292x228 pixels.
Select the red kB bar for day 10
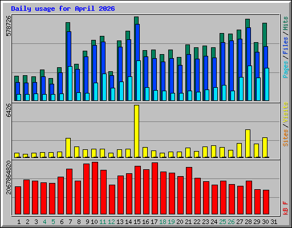tap(95, 188)
